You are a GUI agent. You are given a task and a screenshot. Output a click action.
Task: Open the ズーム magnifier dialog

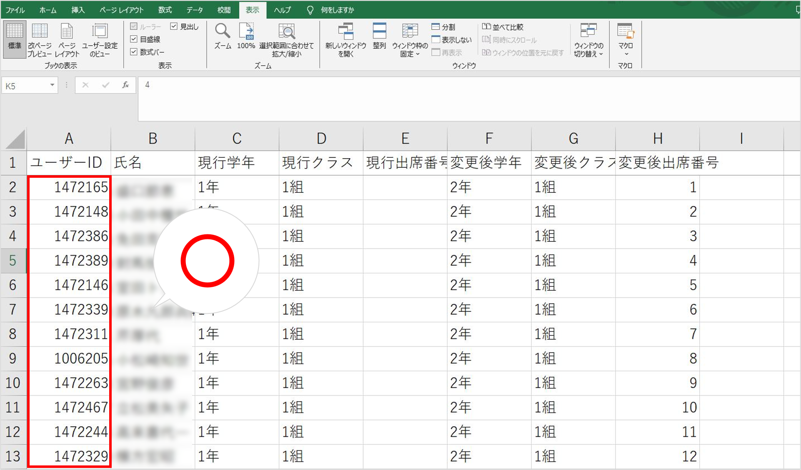[223, 35]
